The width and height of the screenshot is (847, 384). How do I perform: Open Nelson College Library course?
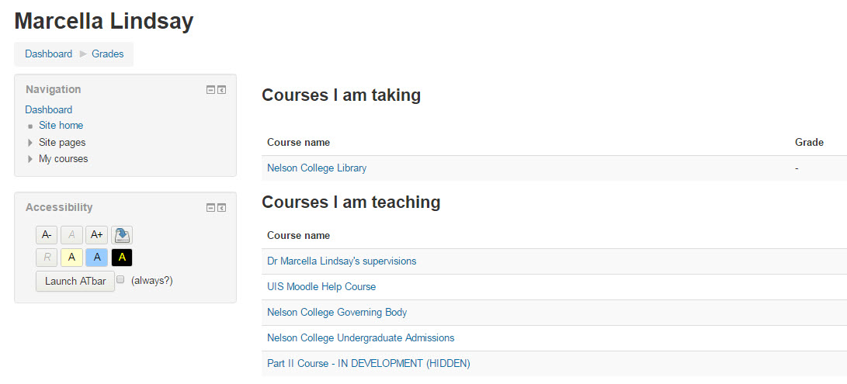pyautogui.click(x=317, y=168)
